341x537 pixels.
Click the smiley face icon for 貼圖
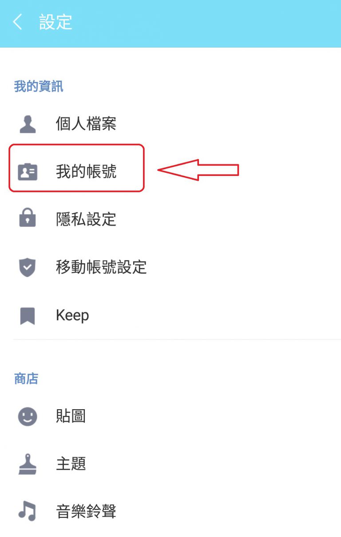click(x=28, y=417)
